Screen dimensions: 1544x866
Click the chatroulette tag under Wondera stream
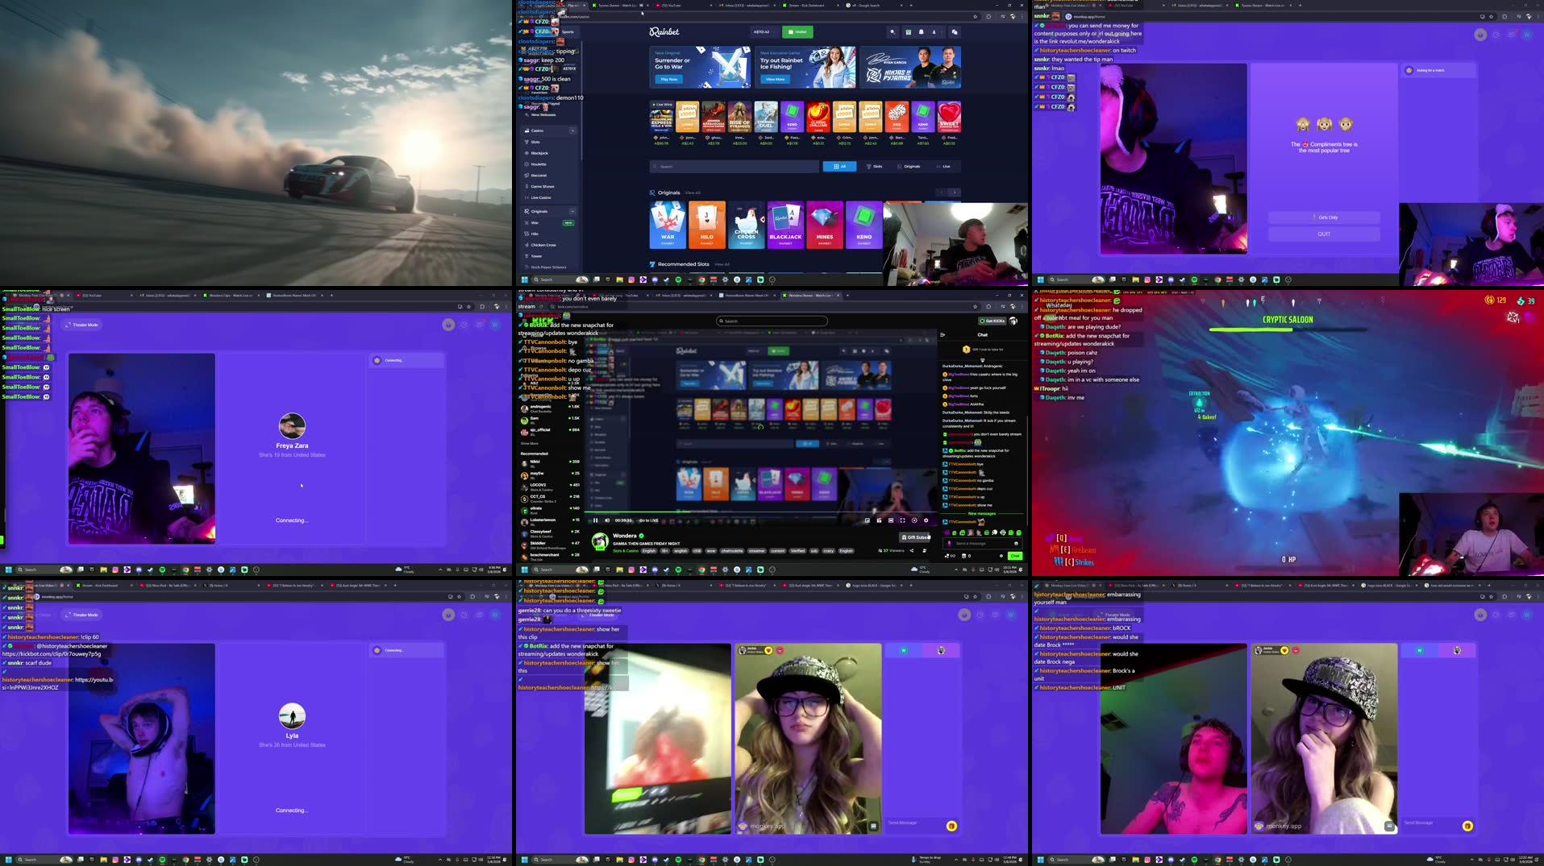tap(732, 551)
